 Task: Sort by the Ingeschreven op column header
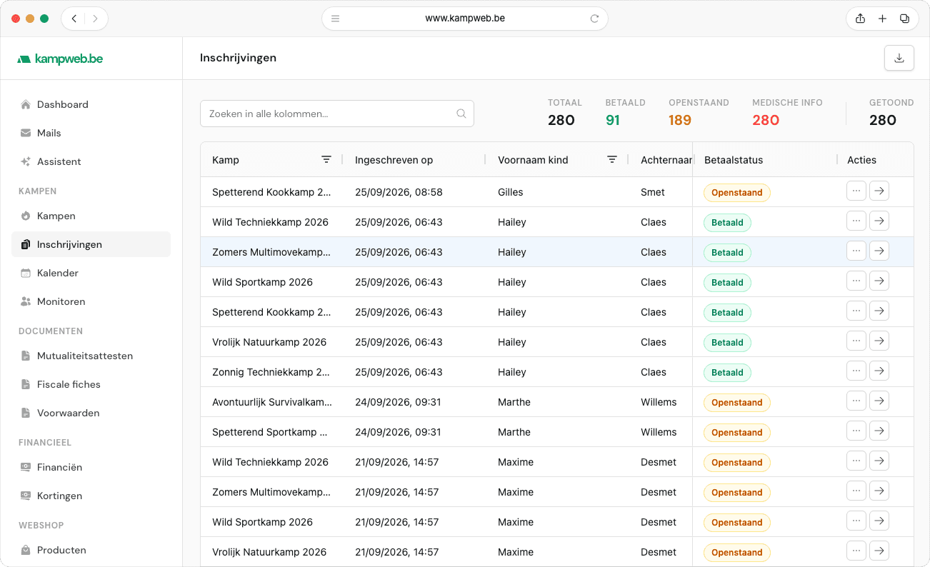point(394,160)
